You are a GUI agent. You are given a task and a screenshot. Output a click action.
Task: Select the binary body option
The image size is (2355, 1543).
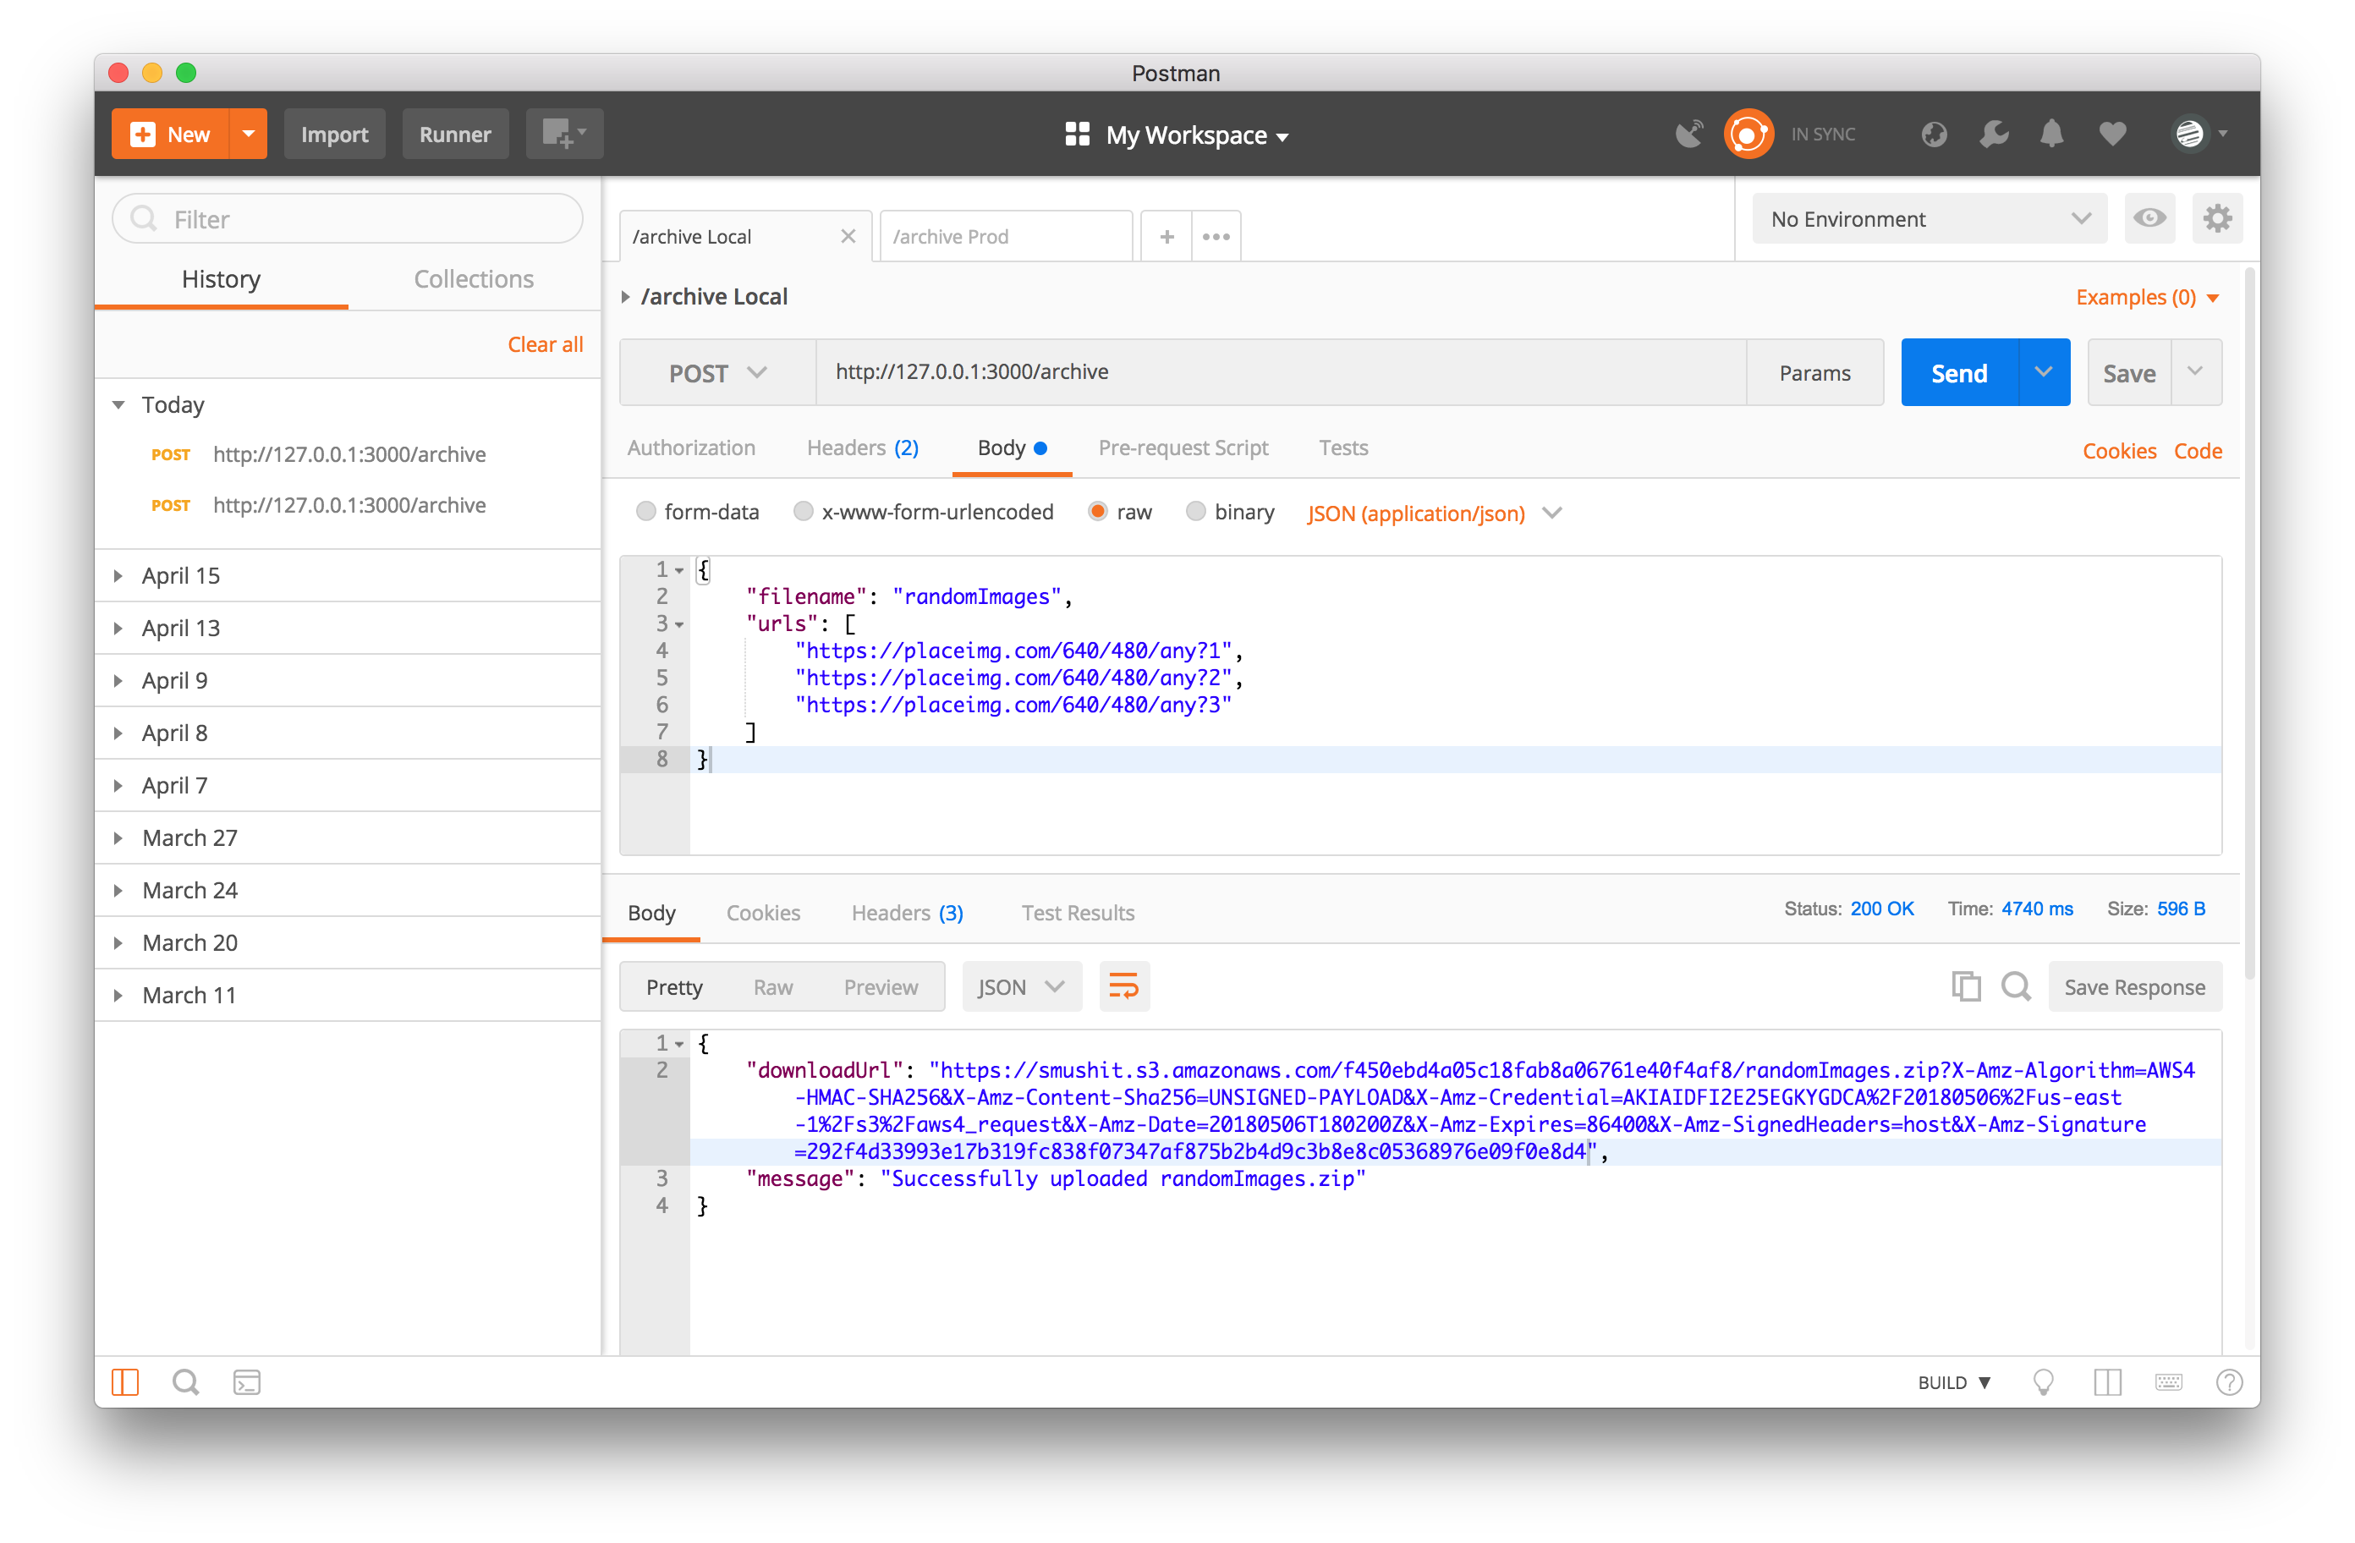(x=1195, y=512)
